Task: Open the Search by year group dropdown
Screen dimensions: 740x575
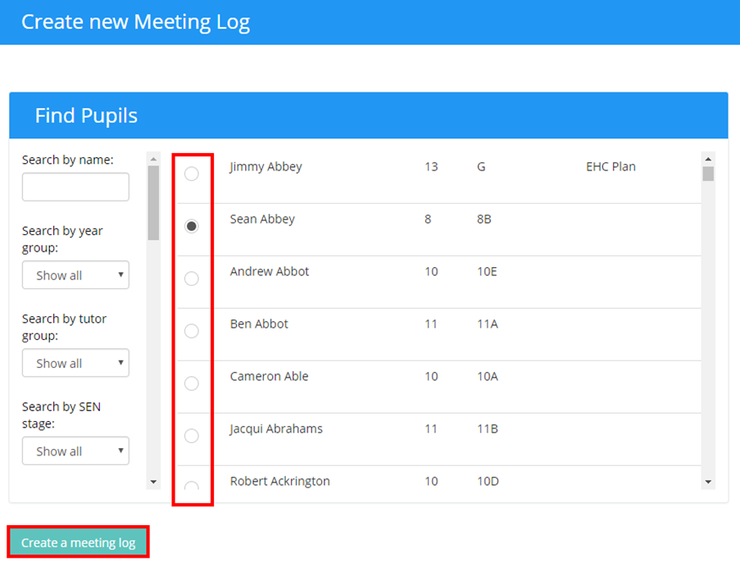Action: (x=75, y=274)
